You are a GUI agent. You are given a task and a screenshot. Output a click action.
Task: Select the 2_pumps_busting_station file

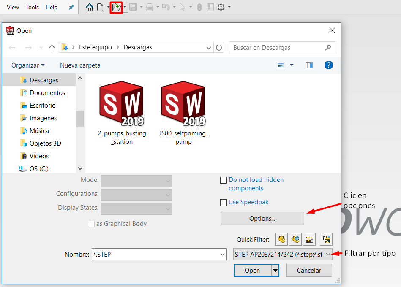tap(122, 114)
